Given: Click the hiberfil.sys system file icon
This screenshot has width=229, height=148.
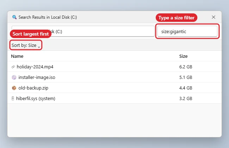Looking at the screenshot, I should tap(13, 99).
